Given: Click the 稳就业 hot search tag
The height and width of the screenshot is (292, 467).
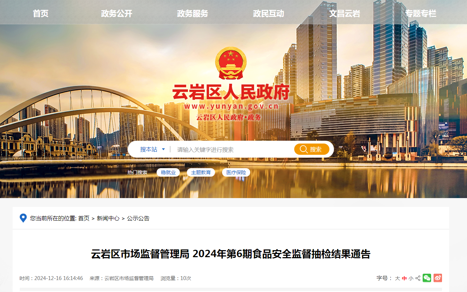Looking at the screenshot, I should (168, 172).
